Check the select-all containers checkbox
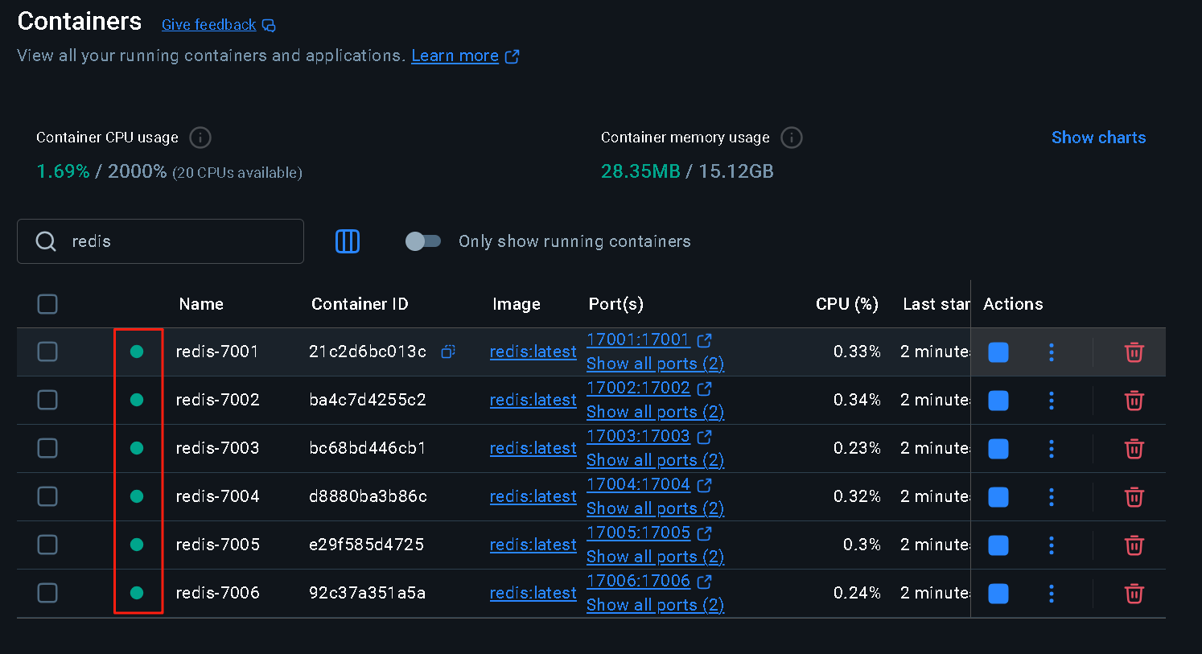 [x=47, y=304]
